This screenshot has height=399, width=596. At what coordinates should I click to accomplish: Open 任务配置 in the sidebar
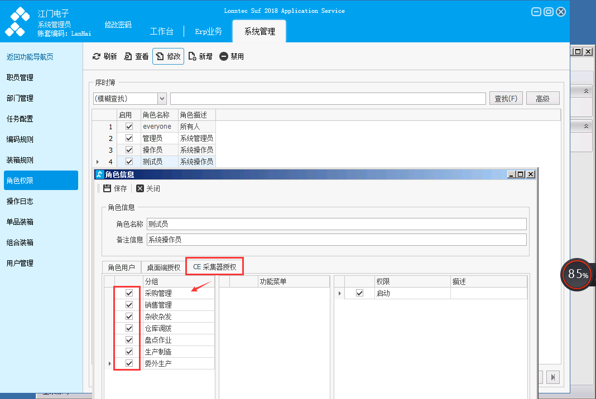coord(20,119)
